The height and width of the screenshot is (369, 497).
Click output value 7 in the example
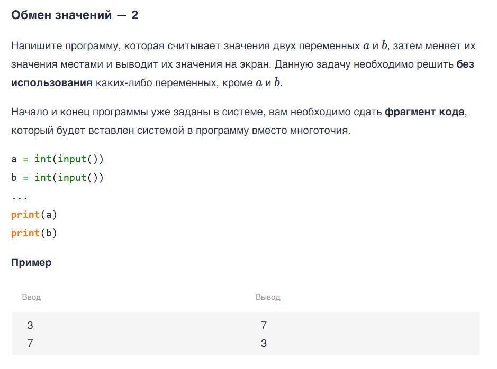[264, 325]
